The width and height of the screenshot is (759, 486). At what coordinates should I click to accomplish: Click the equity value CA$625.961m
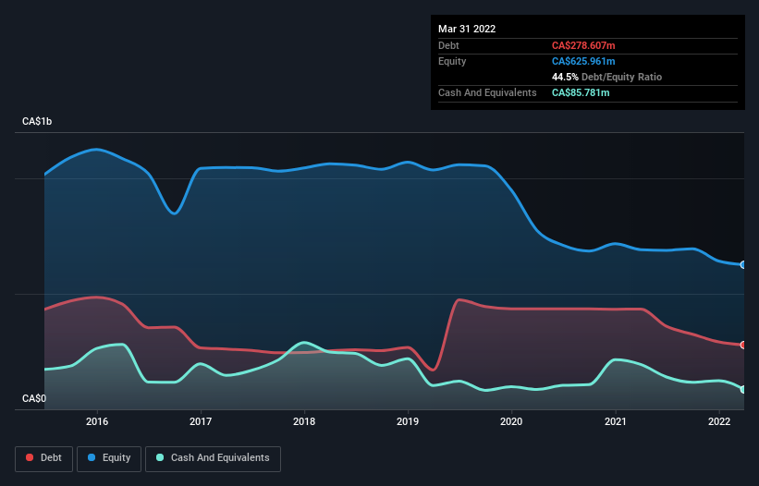click(583, 61)
